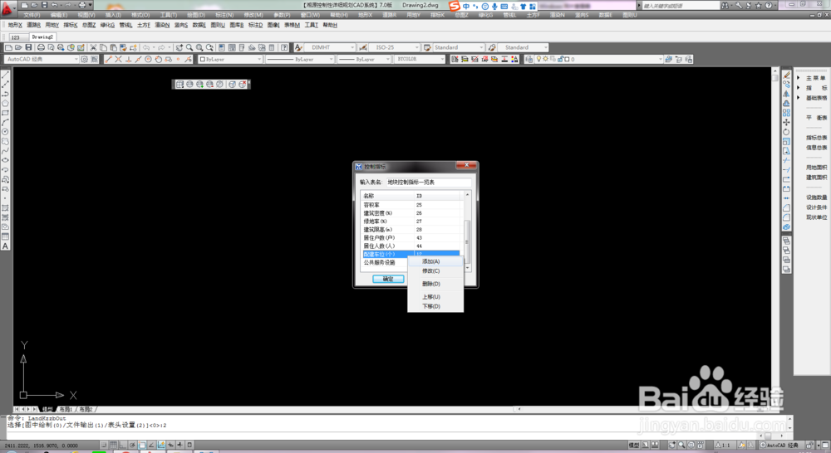Click the workspace settings gear icon
Image resolution: width=831 pixels, height=453 pixels.
point(84,59)
